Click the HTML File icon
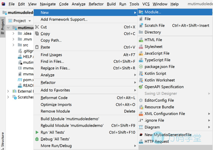 (x=141, y=40)
